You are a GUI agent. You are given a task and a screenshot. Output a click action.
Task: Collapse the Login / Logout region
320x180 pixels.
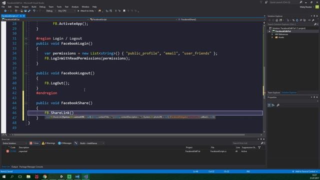(26, 38)
